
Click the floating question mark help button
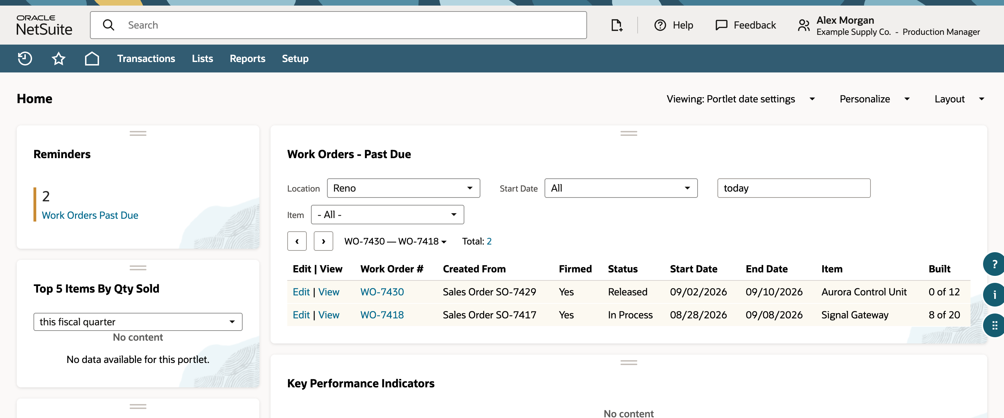pyautogui.click(x=994, y=264)
